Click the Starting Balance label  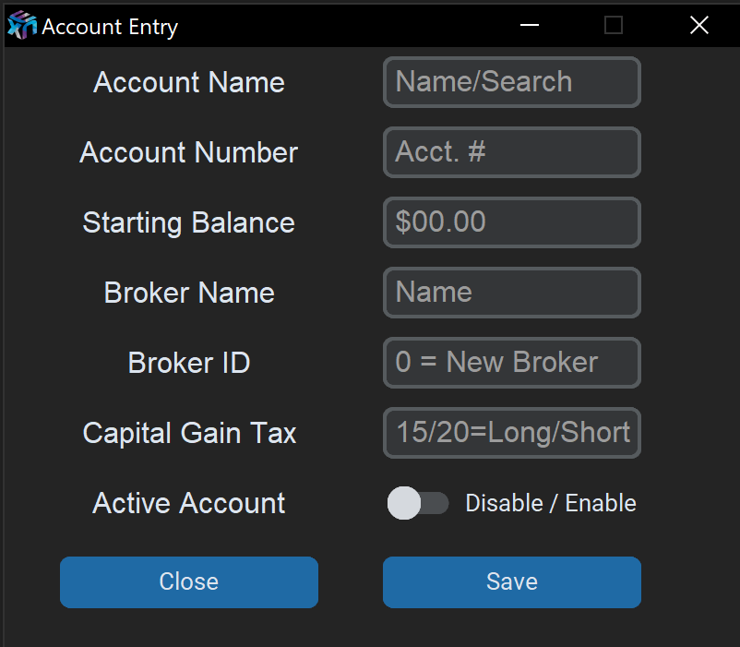tap(189, 222)
